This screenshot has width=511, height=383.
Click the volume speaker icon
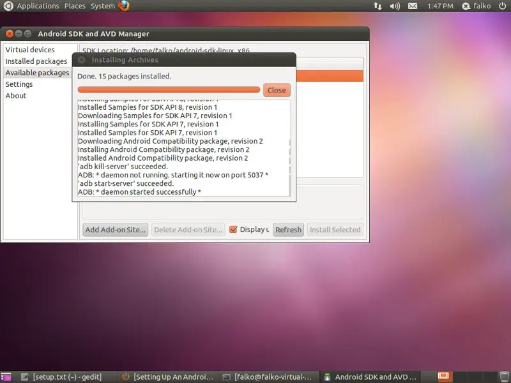coord(395,6)
